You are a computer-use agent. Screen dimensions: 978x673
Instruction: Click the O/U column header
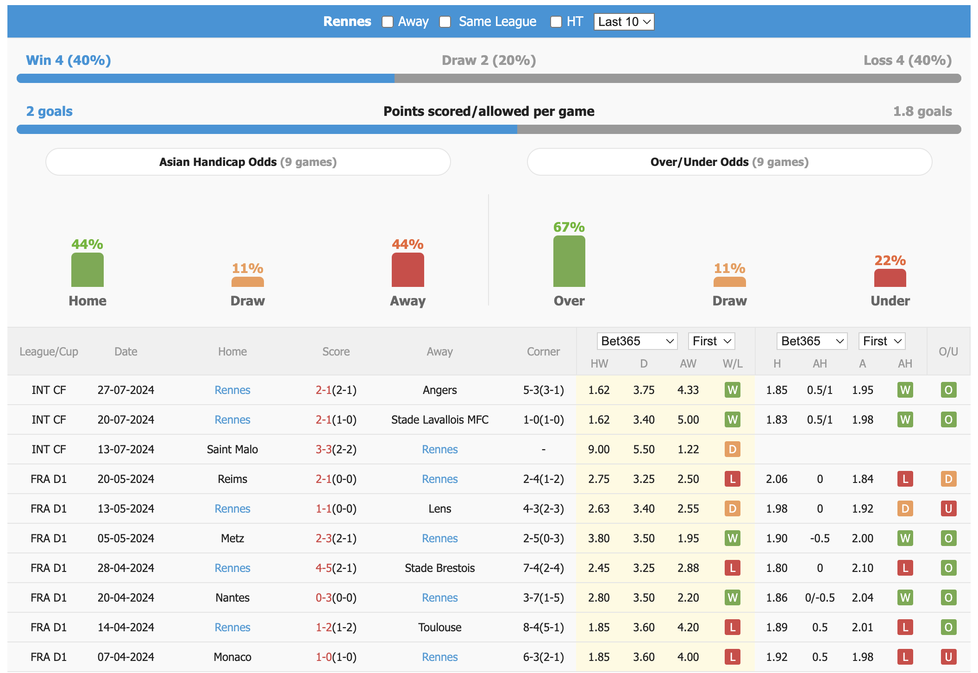948,351
